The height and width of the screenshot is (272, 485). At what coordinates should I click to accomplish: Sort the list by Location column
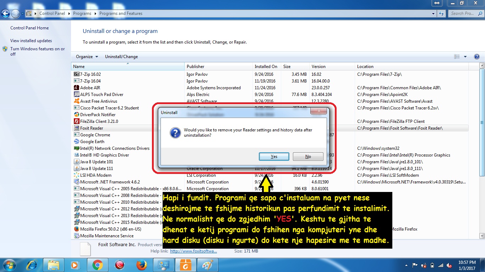click(412, 67)
